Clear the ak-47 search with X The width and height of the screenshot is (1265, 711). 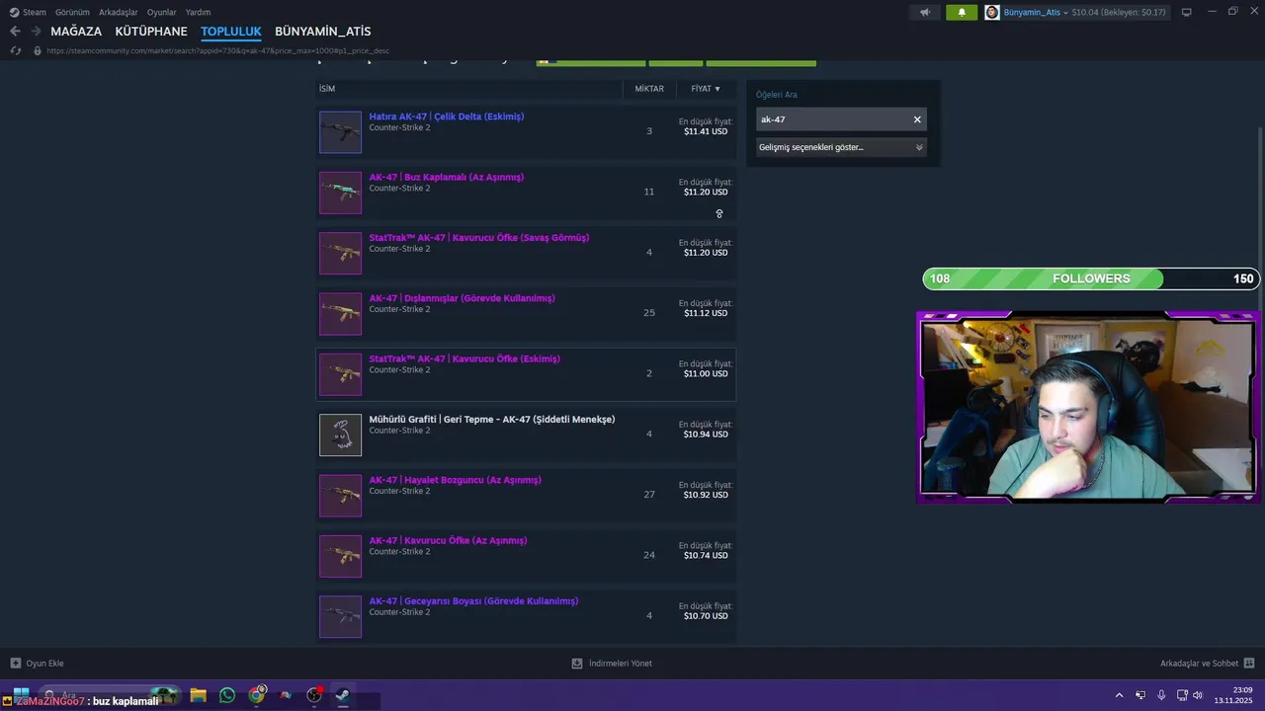[917, 119]
